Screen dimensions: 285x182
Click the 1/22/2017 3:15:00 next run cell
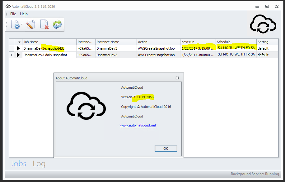coord(198,48)
